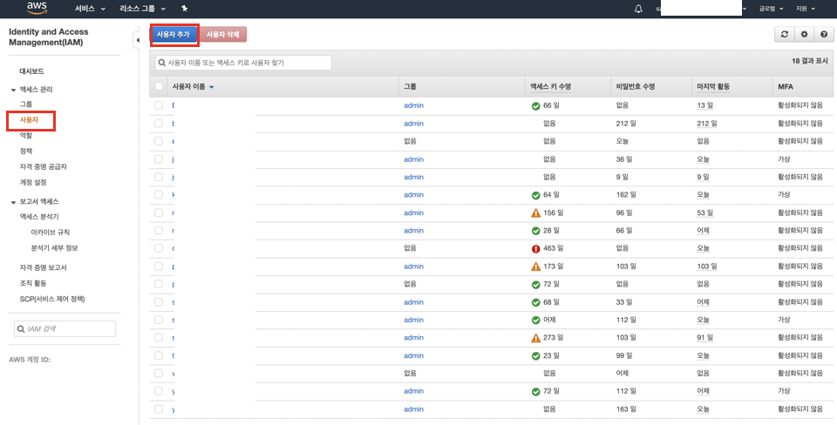Click the AWS 계정 ID: label
This screenshot has height=425, width=837.
(30, 360)
